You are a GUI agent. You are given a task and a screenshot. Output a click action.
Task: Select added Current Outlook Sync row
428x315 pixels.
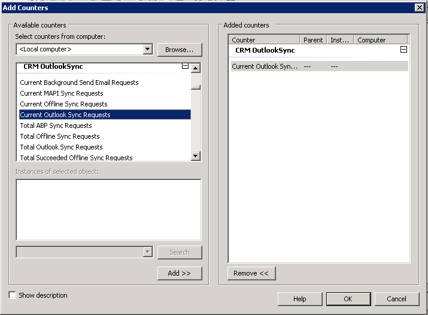point(265,66)
